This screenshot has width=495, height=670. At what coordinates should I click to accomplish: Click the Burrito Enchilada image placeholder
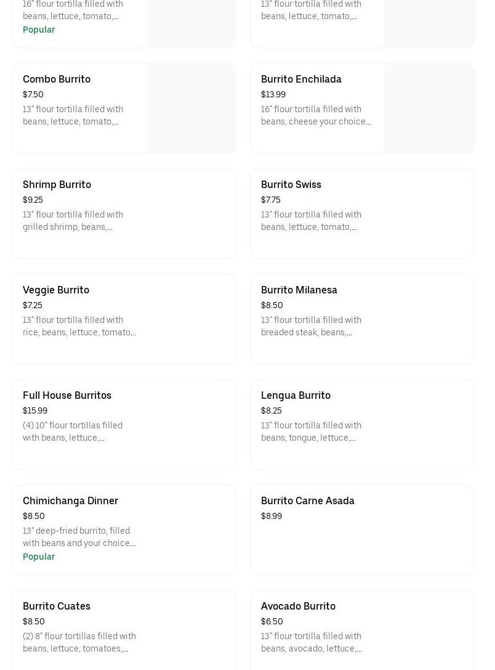[429, 108]
